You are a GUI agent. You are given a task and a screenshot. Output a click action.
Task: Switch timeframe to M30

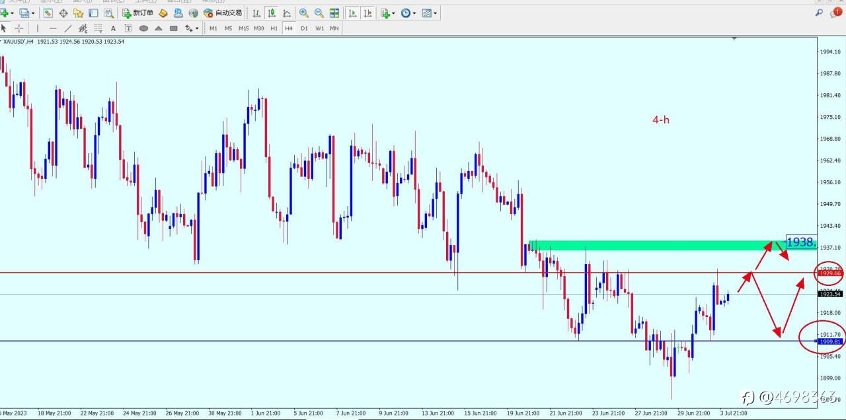tap(259, 28)
